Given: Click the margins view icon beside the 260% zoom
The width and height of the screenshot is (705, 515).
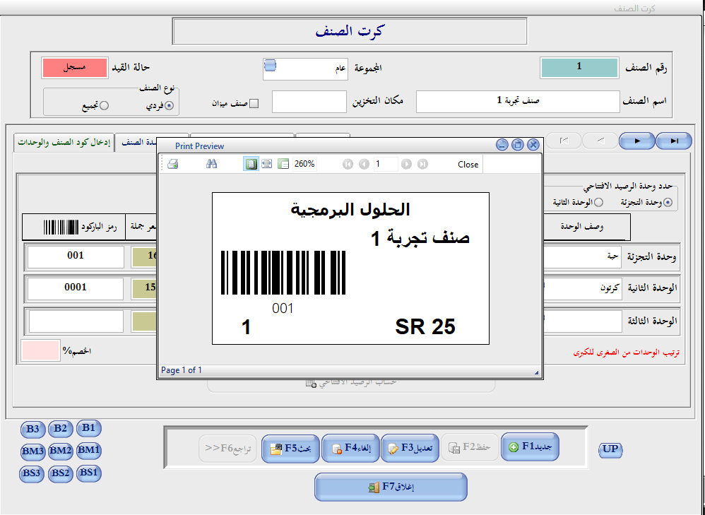Looking at the screenshot, I should tap(283, 164).
